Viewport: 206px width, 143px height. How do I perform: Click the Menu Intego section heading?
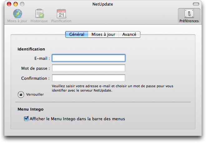[x=31, y=109]
